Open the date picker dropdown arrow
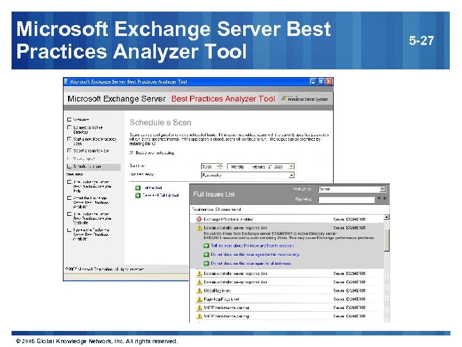462x347 pixels. tap(291, 166)
